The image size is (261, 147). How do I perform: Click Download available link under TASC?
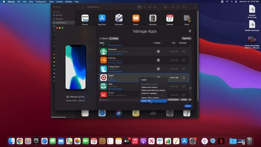(x=115, y=89)
